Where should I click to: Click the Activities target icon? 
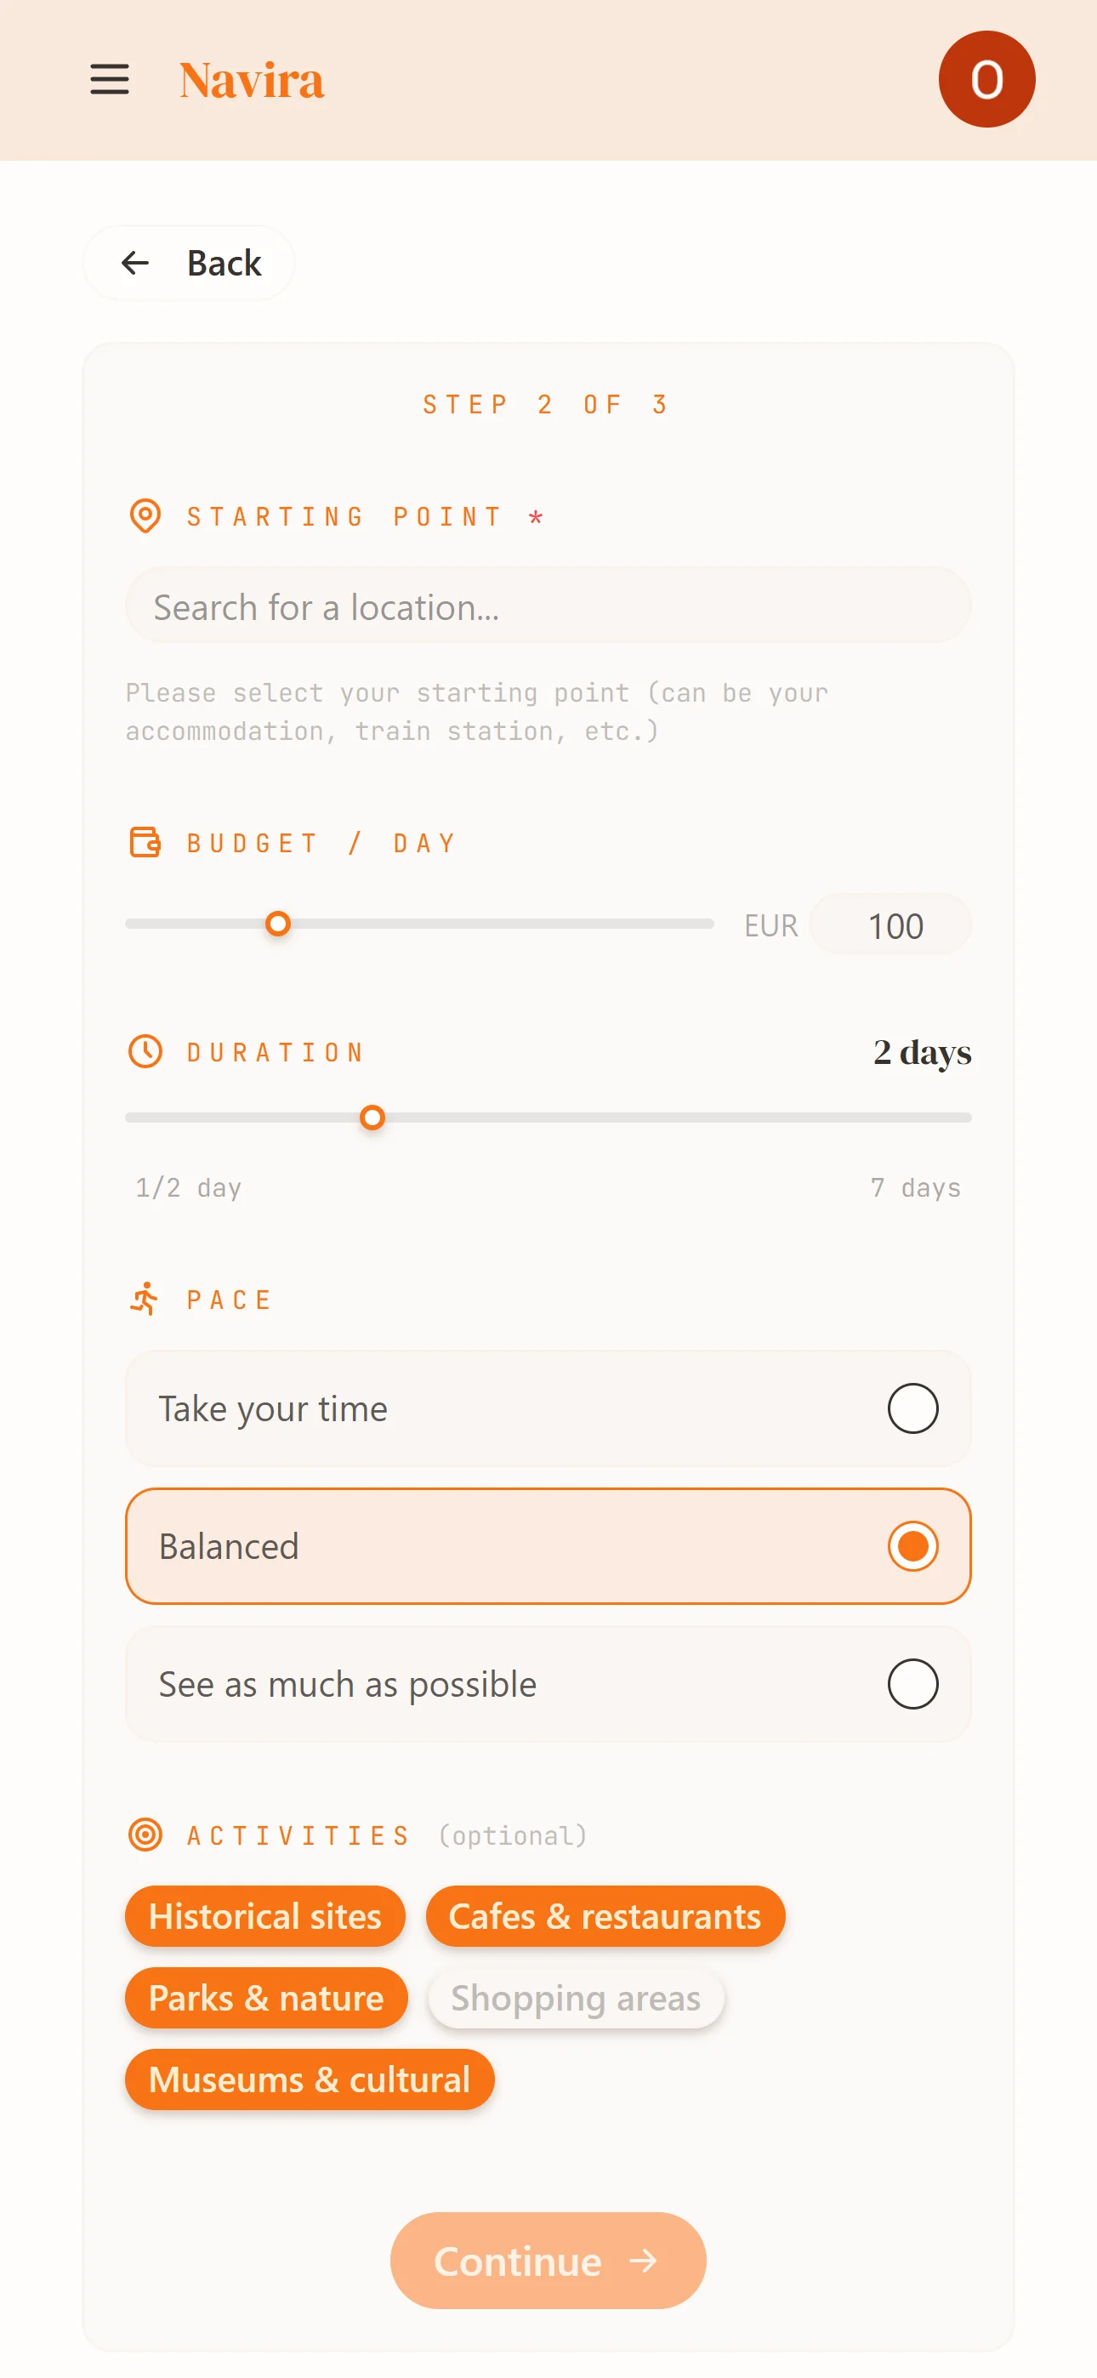click(x=145, y=1835)
